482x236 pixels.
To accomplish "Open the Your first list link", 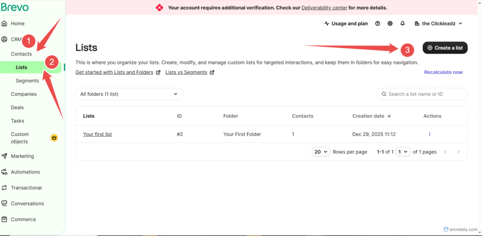I will 97,134.
